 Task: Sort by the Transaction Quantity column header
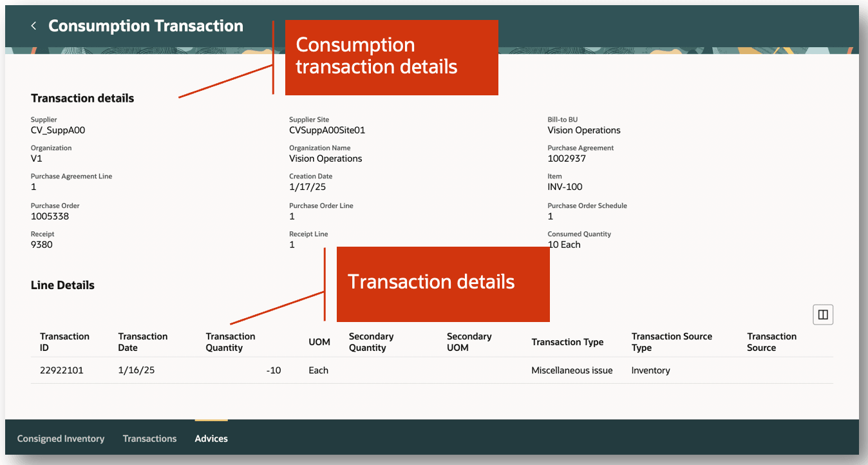(230, 341)
